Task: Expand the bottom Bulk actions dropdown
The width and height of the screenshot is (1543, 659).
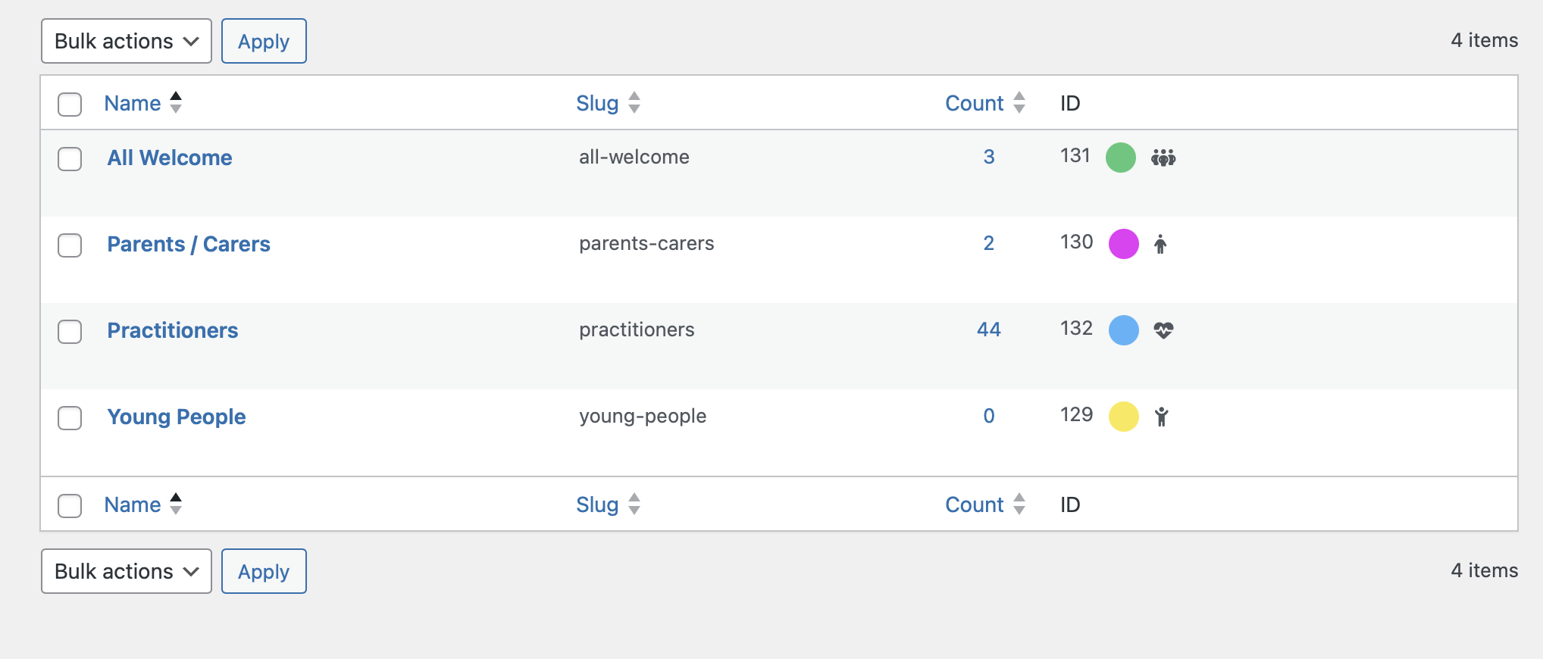Action: tap(127, 571)
